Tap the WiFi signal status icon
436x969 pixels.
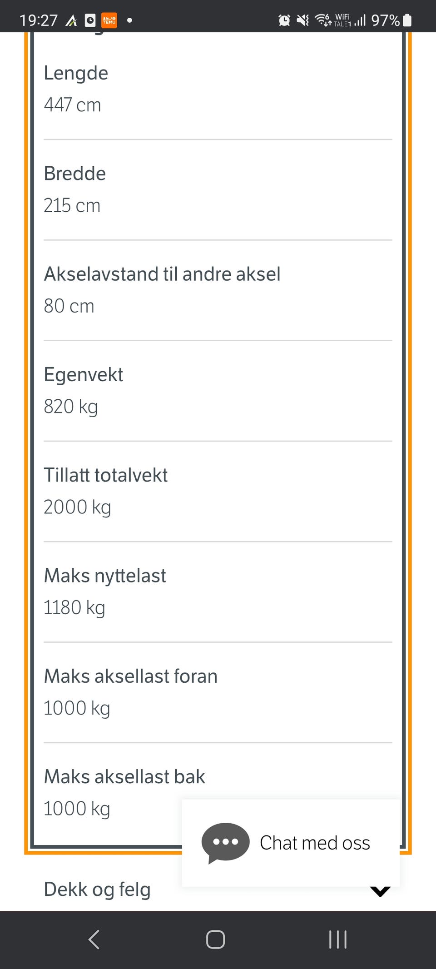coord(323,20)
